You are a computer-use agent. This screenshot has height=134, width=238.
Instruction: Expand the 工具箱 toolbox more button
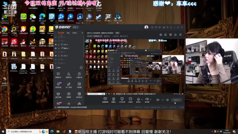pyautogui.click(x=81, y=68)
